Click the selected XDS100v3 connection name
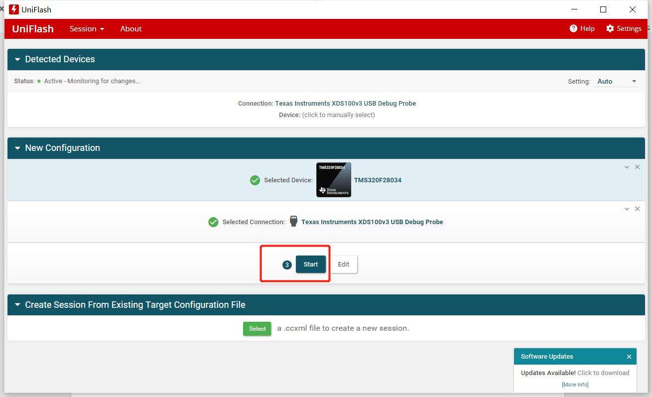652x397 pixels. pos(372,222)
